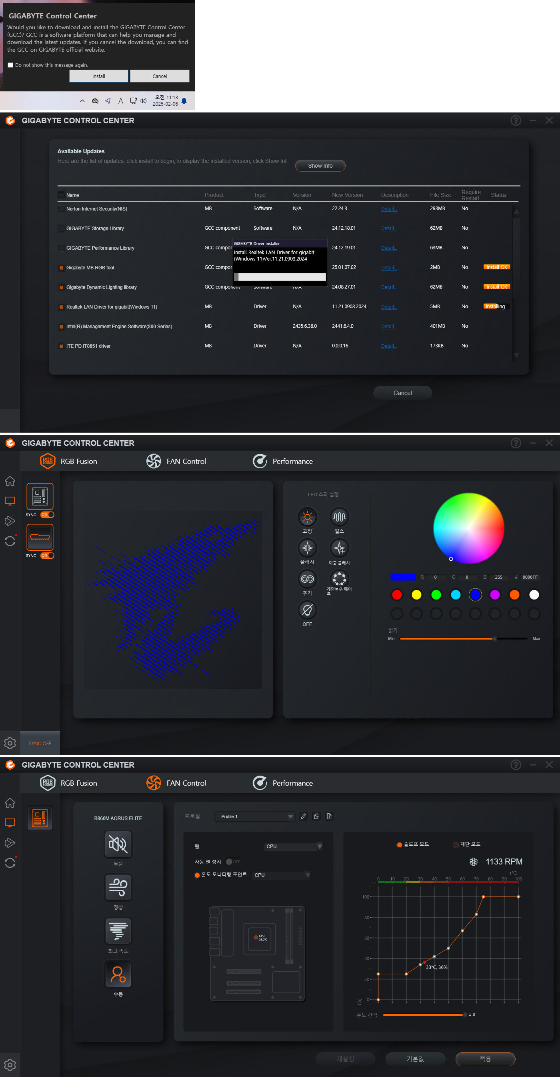This screenshot has width=560, height=1077.
Task: Open the 팬 CPU fan selection dropdown
Action: tap(294, 846)
